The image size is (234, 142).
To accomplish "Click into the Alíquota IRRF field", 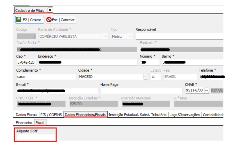I will 36,137.
